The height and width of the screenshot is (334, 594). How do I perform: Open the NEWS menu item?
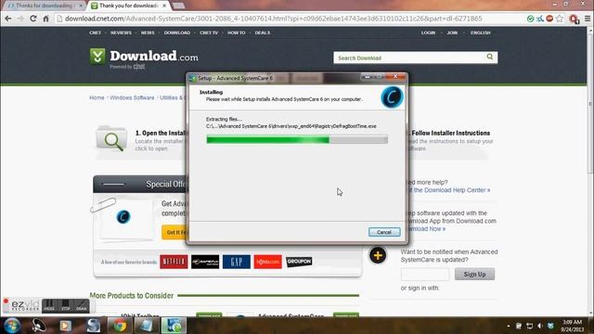(x=148, y=33)
